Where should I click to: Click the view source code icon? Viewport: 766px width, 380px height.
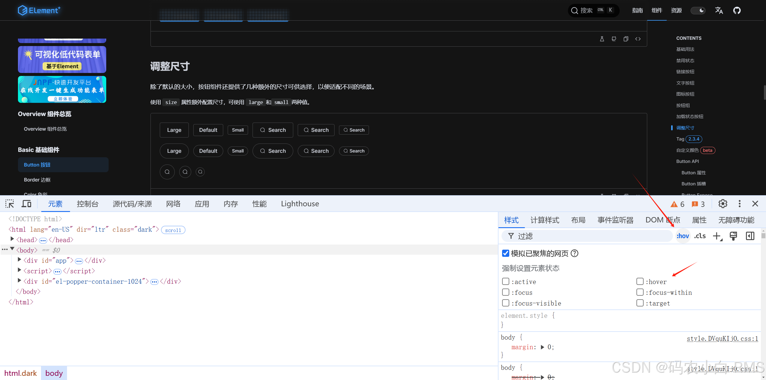pos(638,39)
